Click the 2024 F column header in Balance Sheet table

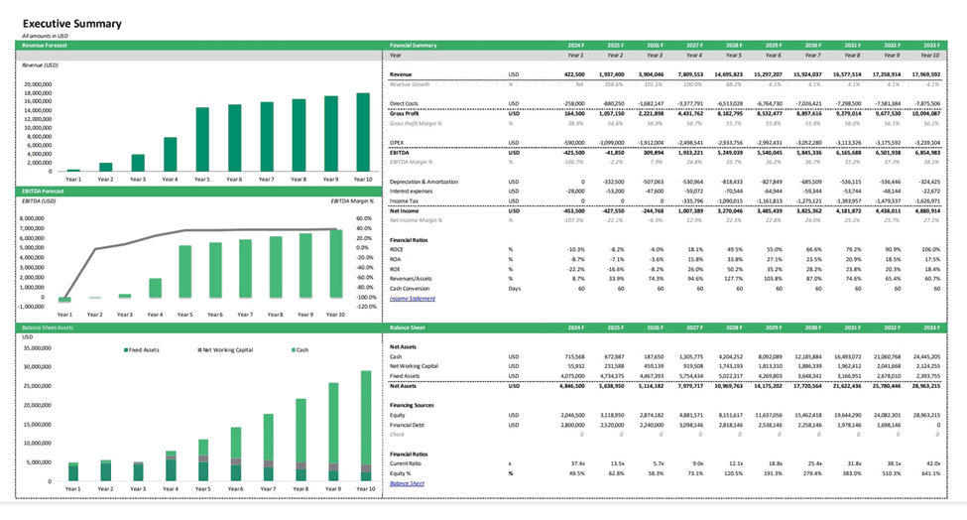[576, 327]
